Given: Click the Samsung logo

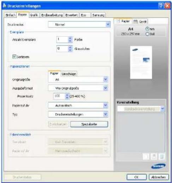Looking at the screenshot, I should pyautogui.click(x=159, y=166).
